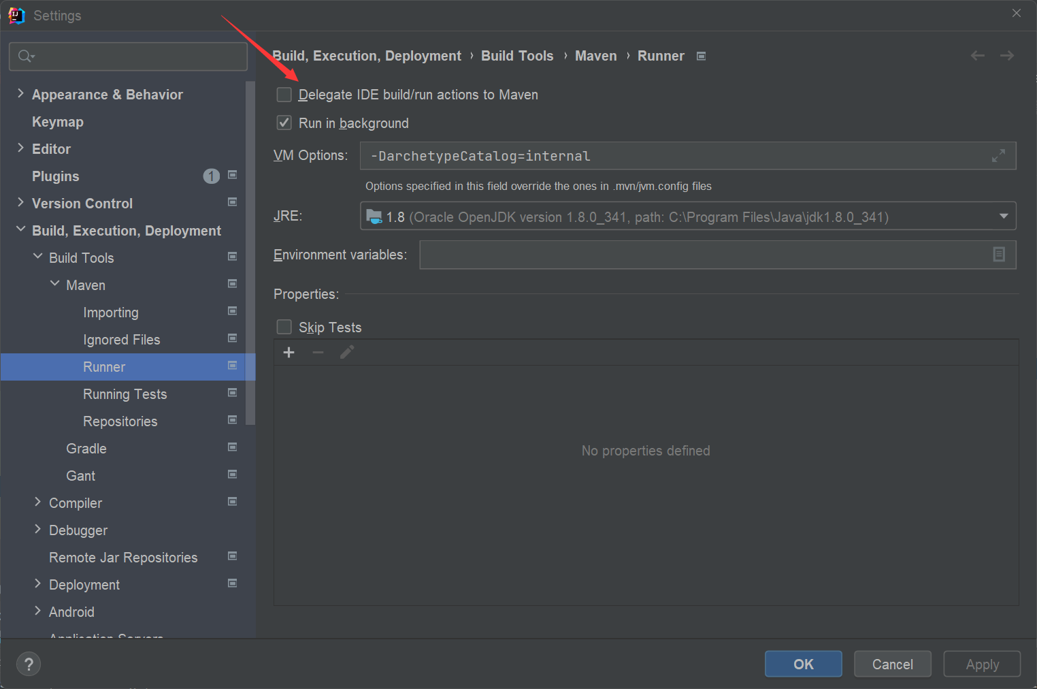The width and height of the screenshot is (1037, 689).
Task: Add a new property with the plus icon
Action: (289, 352)
